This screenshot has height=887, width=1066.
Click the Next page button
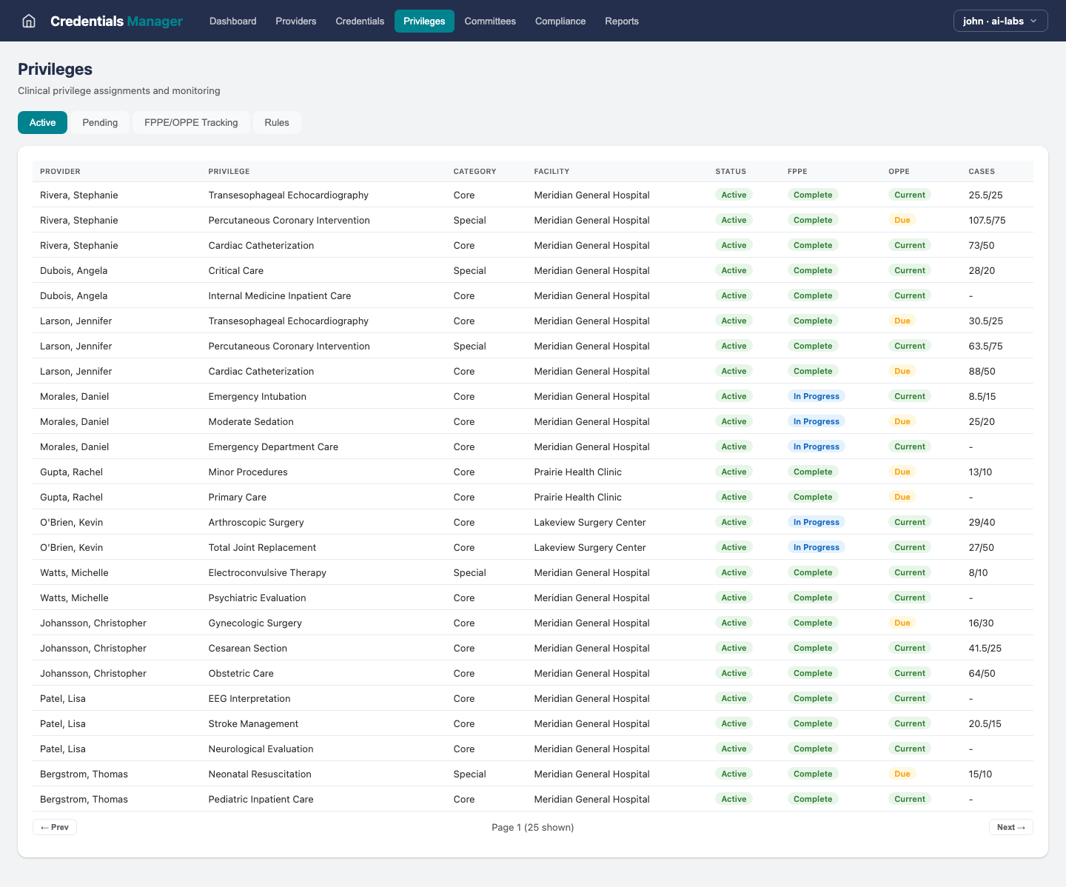click(x=1010, y=827)
